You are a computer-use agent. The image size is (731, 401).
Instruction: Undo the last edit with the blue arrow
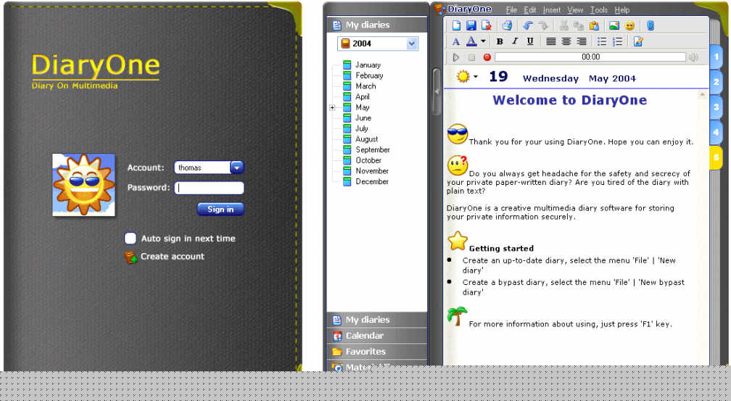528,25
